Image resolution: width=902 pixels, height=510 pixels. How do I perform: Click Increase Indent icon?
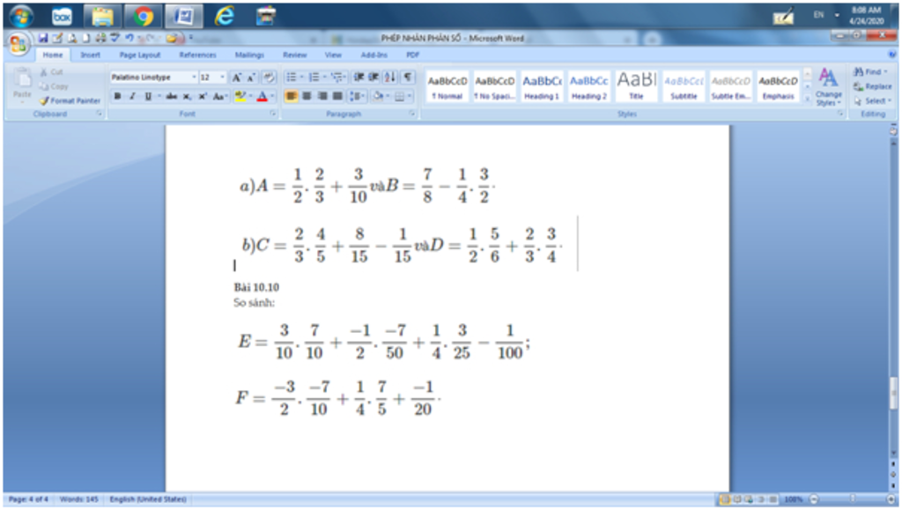coord(373,77)
